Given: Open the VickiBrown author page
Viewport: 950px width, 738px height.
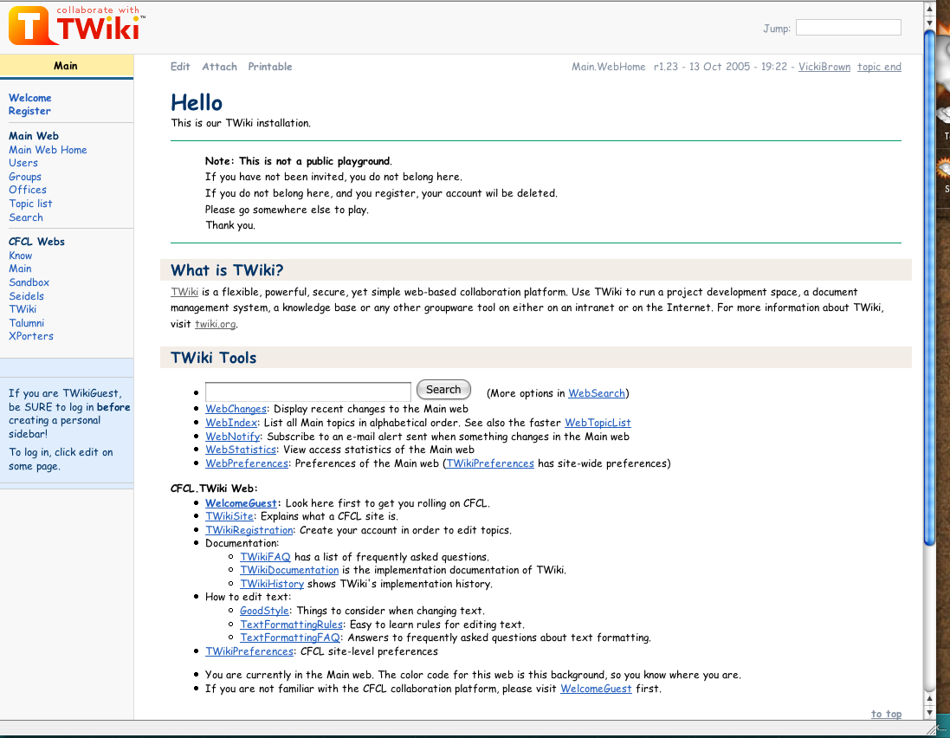Looking at the screenshot, I should 824,67.
